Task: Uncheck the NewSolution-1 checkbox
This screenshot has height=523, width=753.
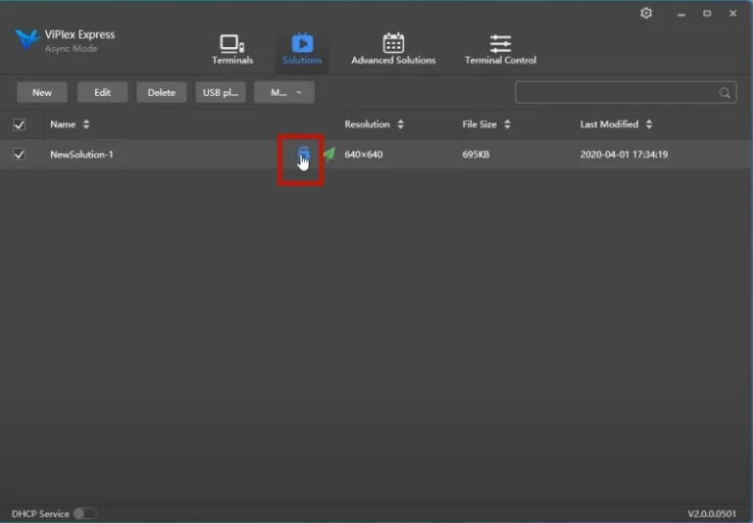Action: click(20, 154)
